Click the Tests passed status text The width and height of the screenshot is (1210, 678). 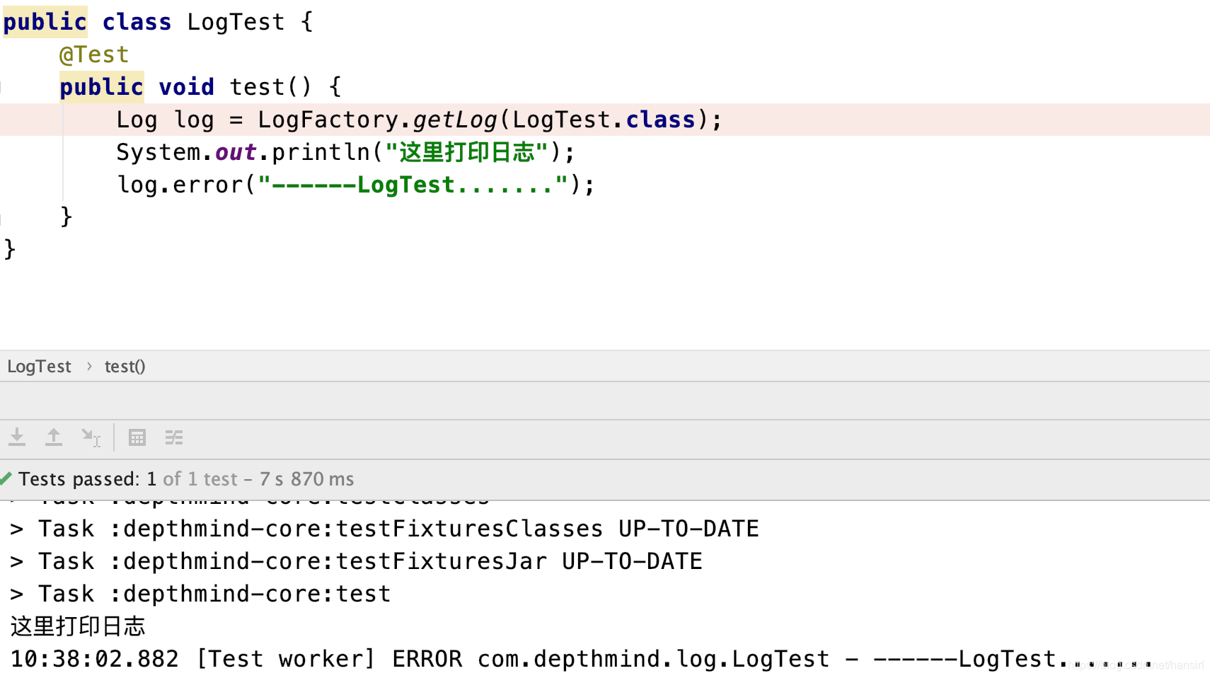point(186,479)
